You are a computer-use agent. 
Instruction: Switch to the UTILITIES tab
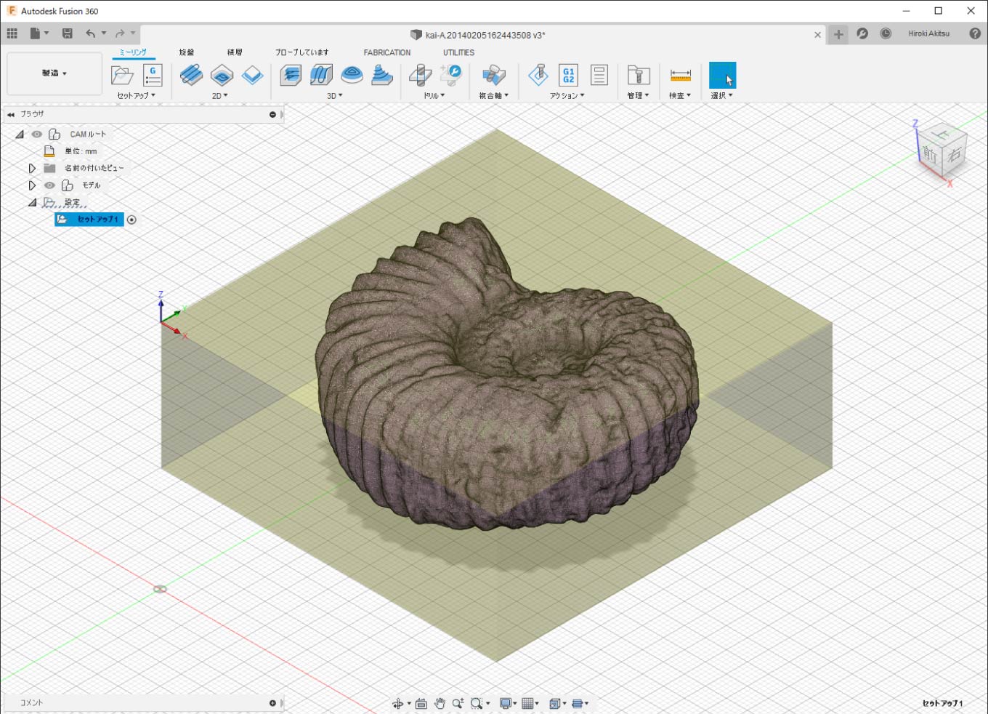tap(458, 52)
